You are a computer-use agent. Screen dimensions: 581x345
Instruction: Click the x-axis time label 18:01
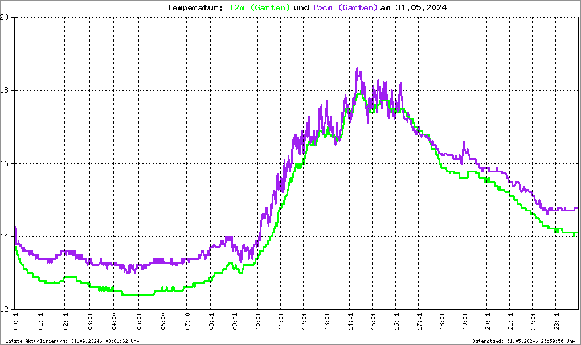coord(442,321)
